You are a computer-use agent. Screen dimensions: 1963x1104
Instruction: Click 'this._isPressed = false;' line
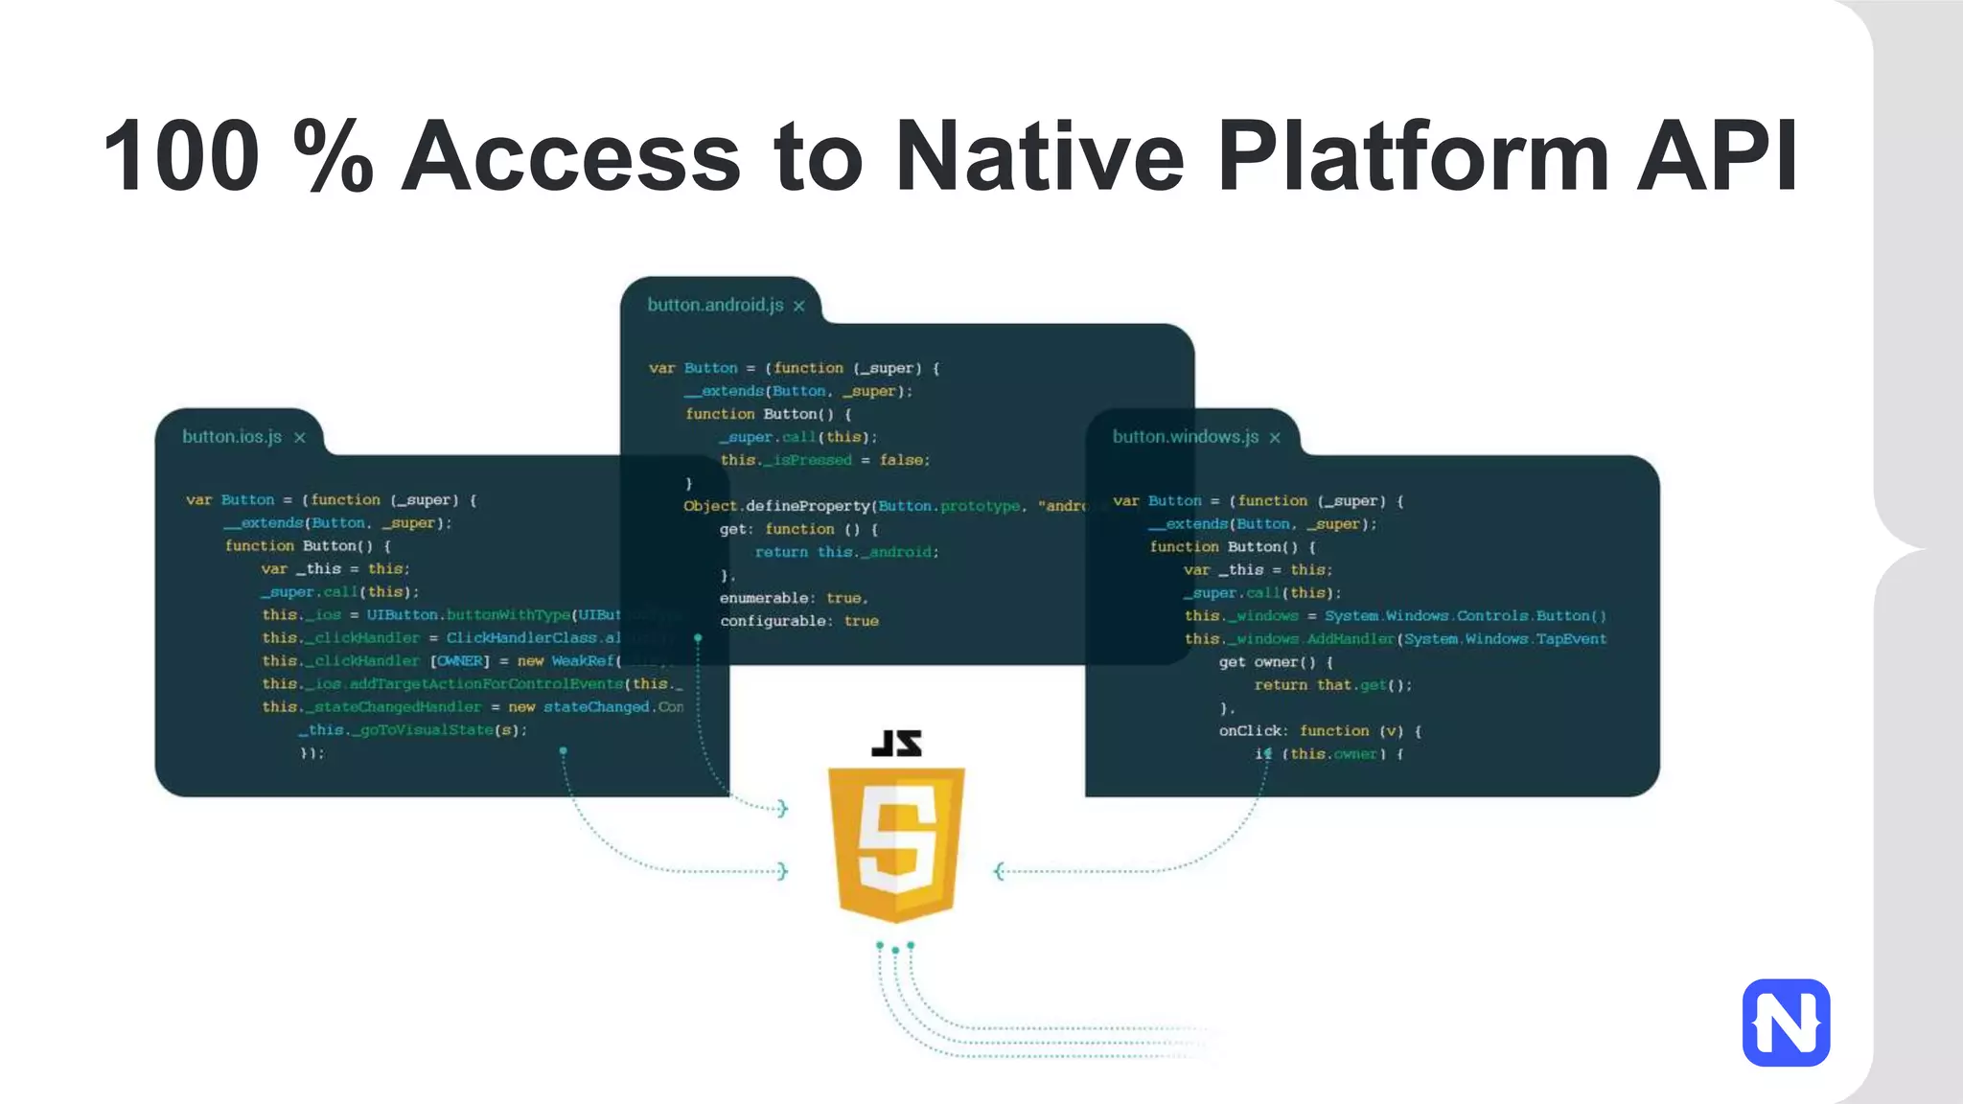coord(825,460)
